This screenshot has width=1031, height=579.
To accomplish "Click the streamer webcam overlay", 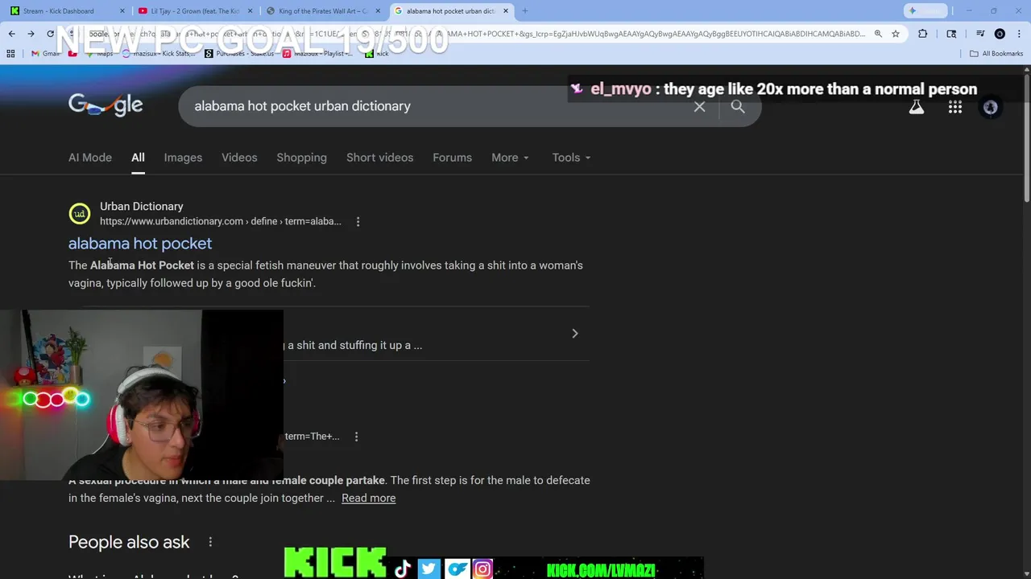I will pos(141,395).
